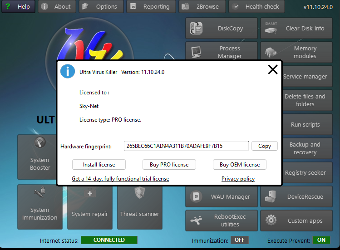Open RebootExec utilities
The height and width of the screenshot is (250, 340).
click(x=222, y=221)
